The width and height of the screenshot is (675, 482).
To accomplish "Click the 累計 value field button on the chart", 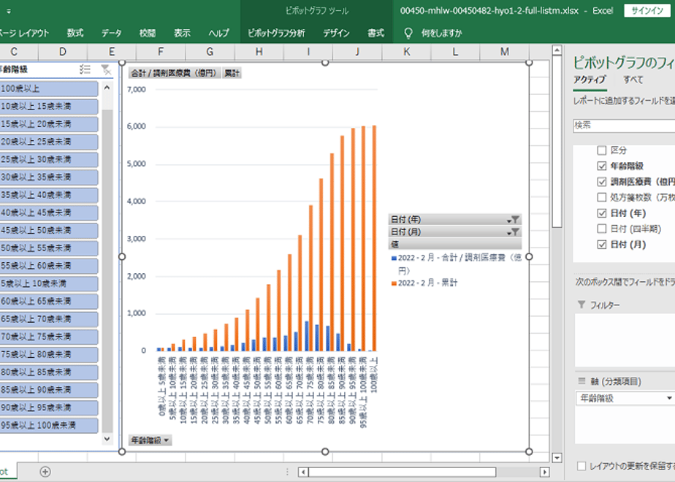I will coord(232,73).
